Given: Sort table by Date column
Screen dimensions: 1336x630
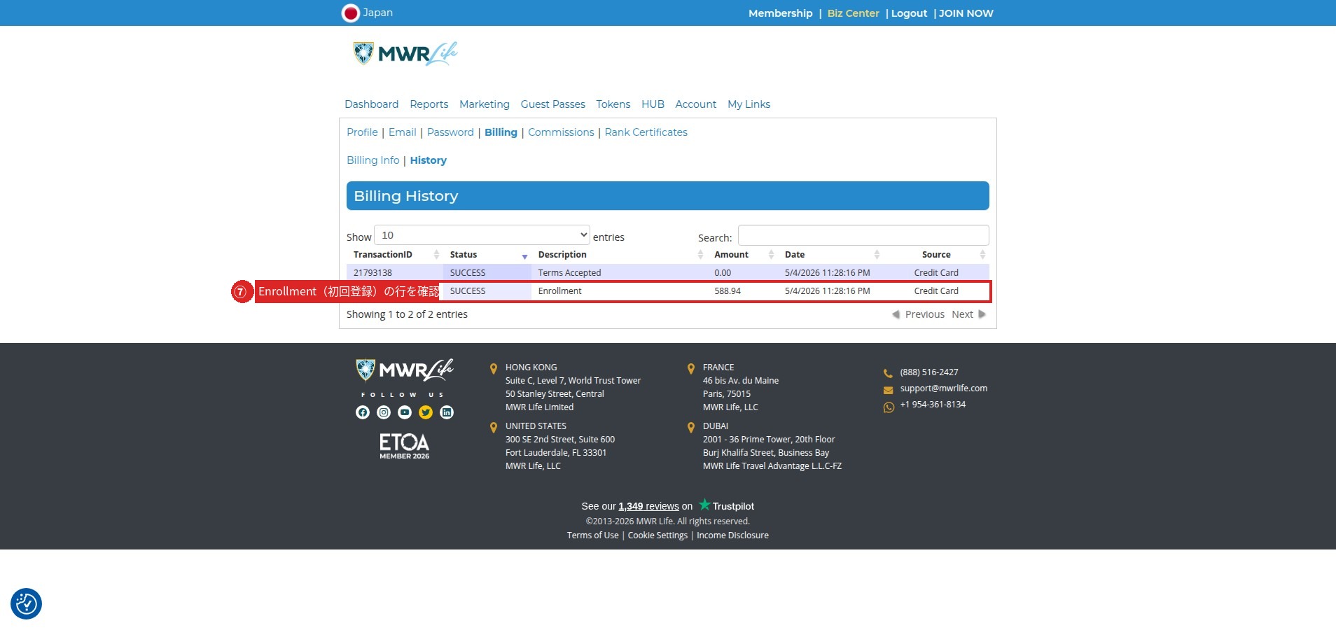Looking at the screenshot, I should 830,255.
